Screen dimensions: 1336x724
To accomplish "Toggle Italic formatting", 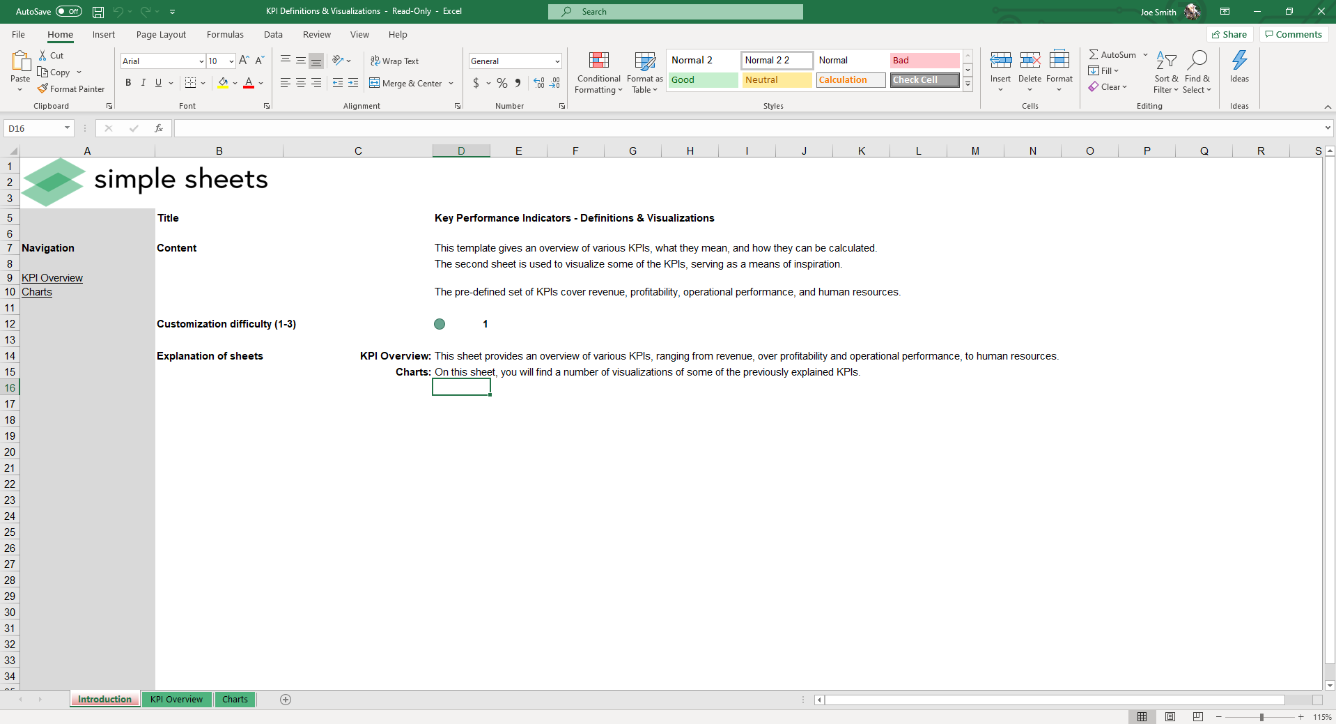I will (x=143, y=83).
